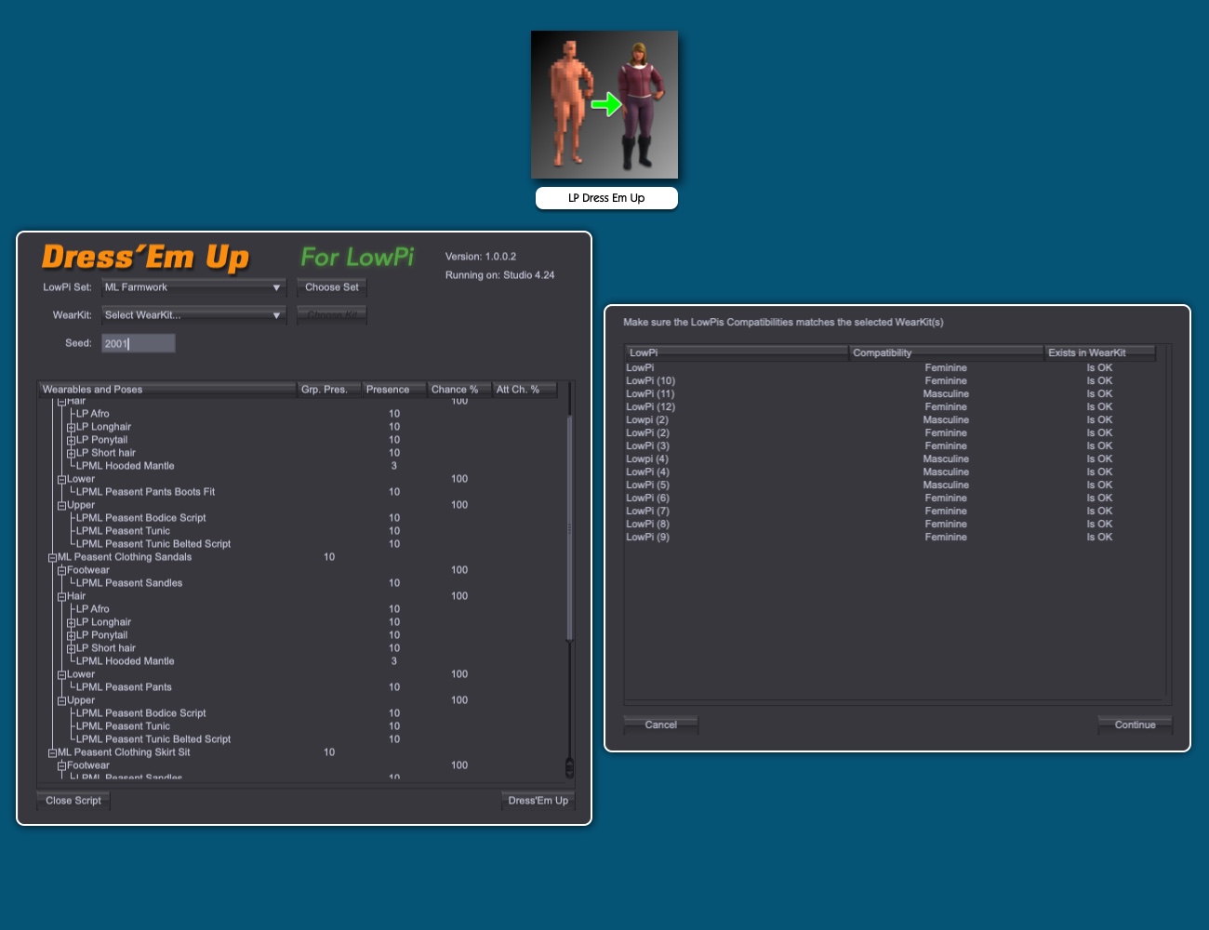Collapse the Upper clothing group

(x=60, y=504)
